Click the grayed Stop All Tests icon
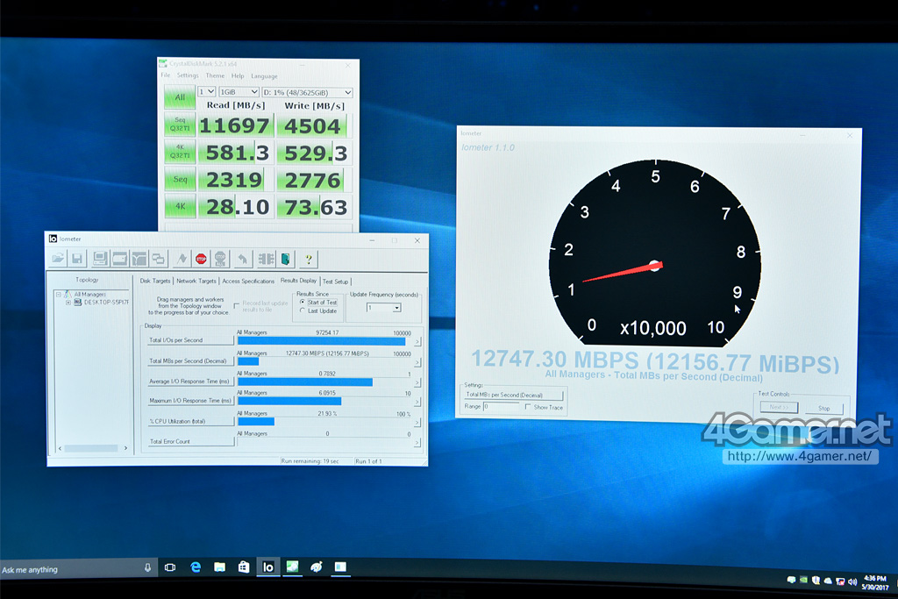 (x=220, y=259)
